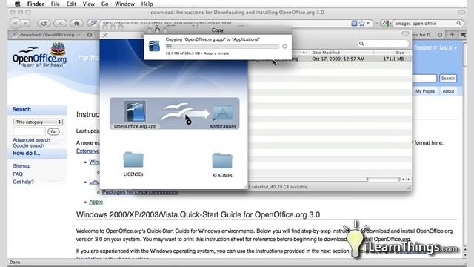Open a new browser tab with plus button
The height and width of the screenshot is (267, 474).
pos(452,35)
